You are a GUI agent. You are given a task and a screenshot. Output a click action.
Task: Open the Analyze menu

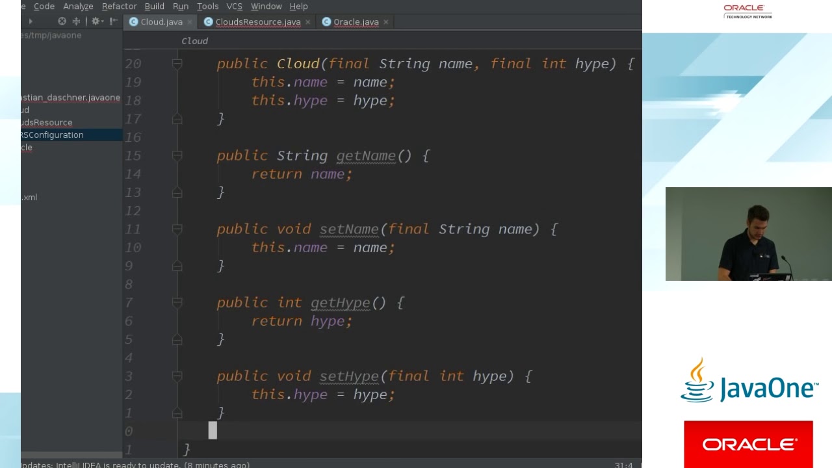78,6
